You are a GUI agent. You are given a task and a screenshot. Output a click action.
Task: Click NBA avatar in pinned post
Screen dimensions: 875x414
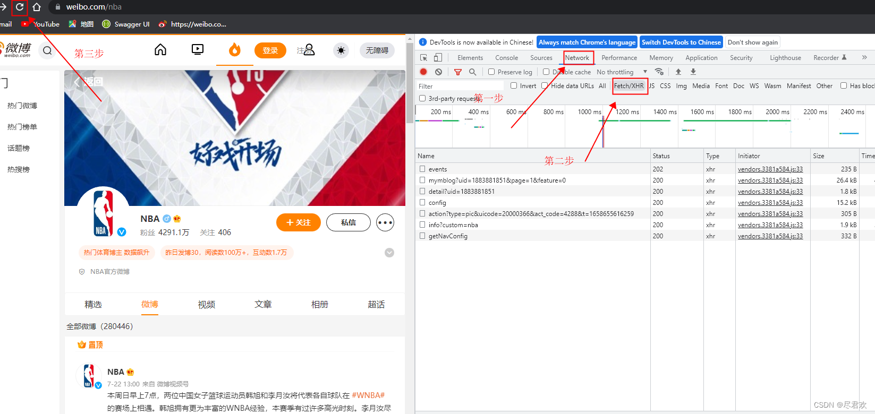coord(89,376)
